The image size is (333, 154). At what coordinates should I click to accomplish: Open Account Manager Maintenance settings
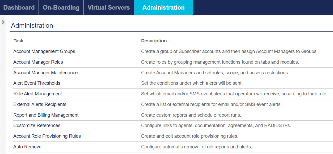coord(45,72)
